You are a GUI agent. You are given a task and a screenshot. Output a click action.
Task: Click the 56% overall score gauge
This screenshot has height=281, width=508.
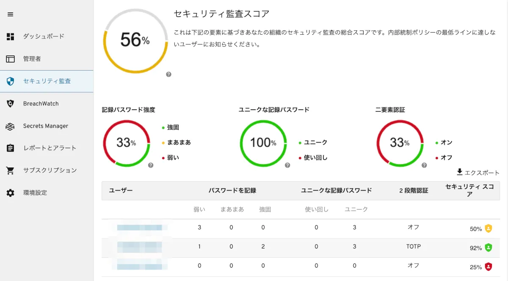point(135,41)
